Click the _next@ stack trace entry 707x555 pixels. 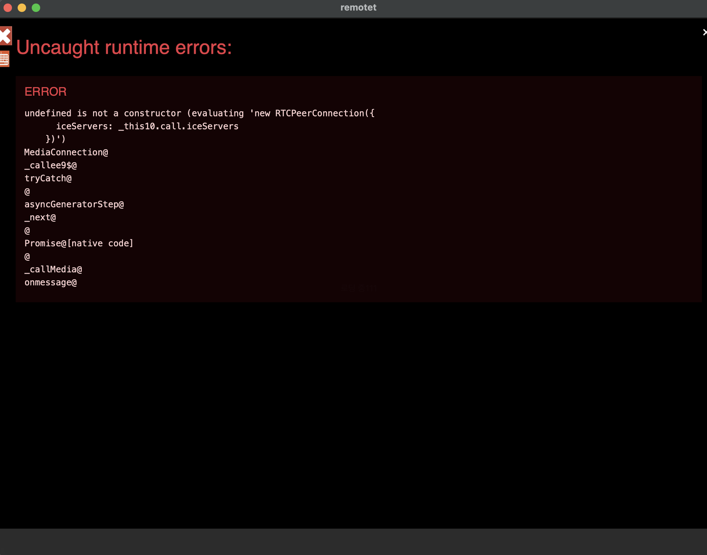coord(40,217)
